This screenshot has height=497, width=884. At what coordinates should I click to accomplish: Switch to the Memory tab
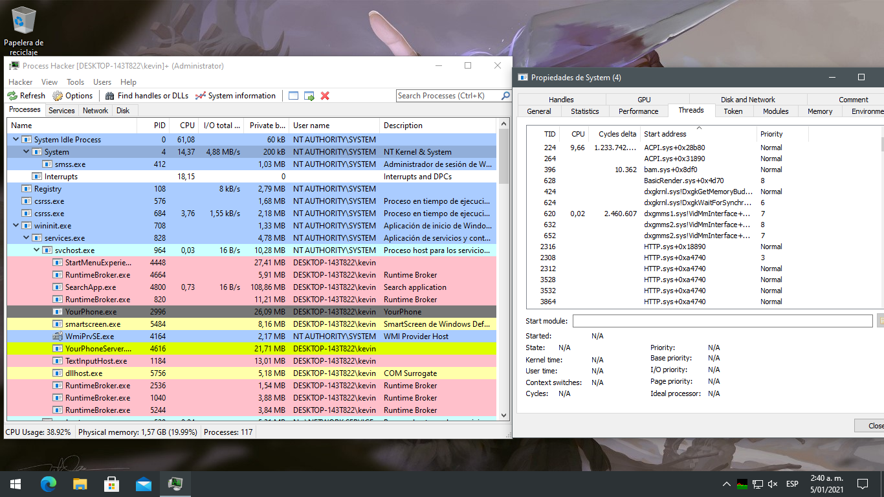820,111
